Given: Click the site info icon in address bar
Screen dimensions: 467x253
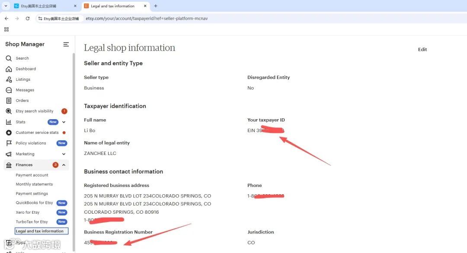Looking at the screenshot, I should click(40, 19).
